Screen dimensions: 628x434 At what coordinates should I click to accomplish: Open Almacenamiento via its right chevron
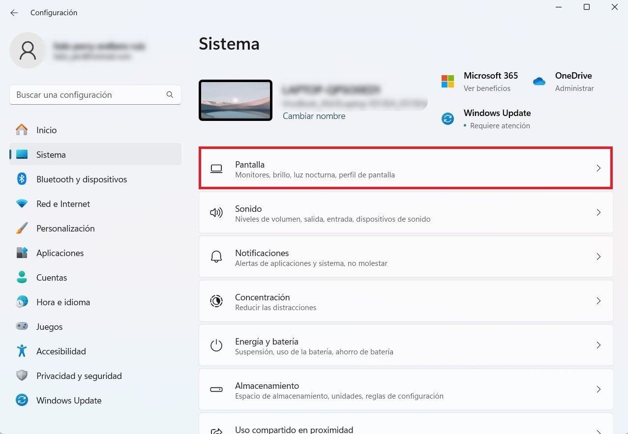[598, 389]
